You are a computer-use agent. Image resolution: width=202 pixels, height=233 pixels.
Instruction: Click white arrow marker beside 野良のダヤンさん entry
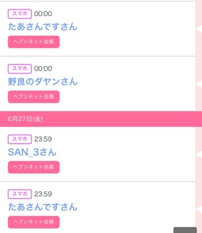coord(198,84)
